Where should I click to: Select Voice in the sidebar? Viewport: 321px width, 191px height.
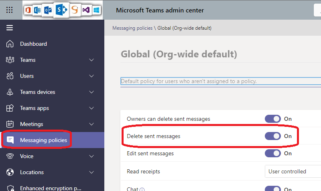coord(26,156)
